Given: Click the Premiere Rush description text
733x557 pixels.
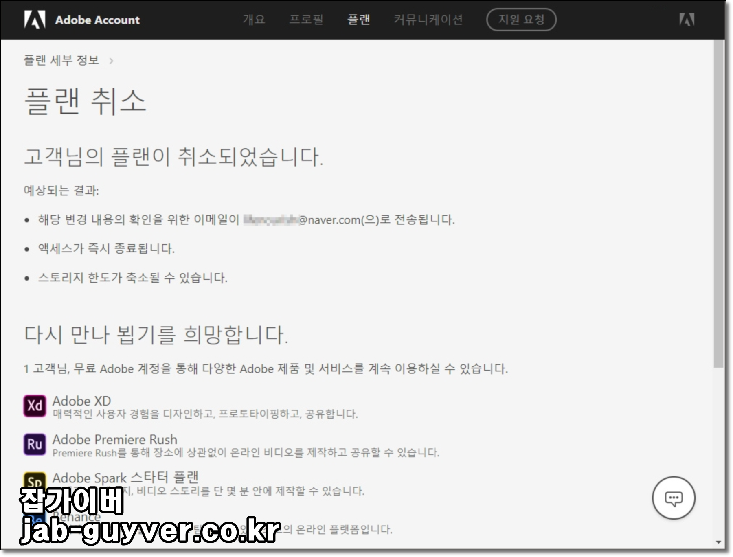Looking at the screenshot, I should tap(246, 452).
